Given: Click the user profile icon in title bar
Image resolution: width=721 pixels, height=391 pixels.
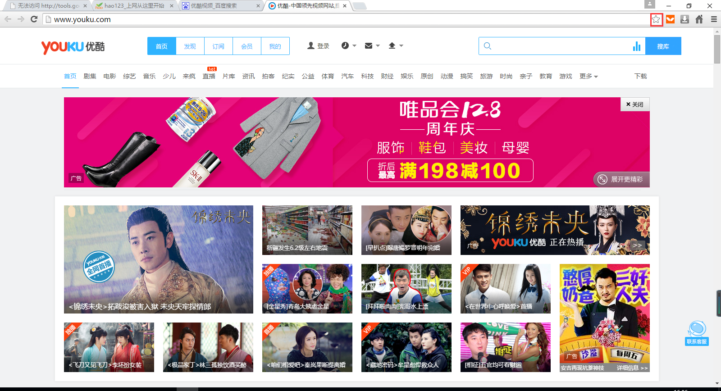Looking at the screenshot, I should 649,4.
